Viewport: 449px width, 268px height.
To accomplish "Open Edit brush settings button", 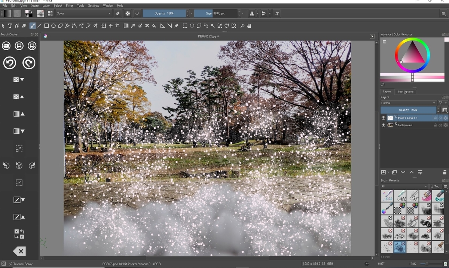I will pyautogui.click(x=40, y=13).
